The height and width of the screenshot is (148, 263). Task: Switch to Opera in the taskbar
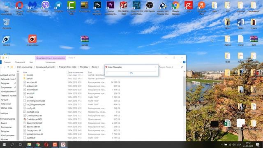(46, 144)
